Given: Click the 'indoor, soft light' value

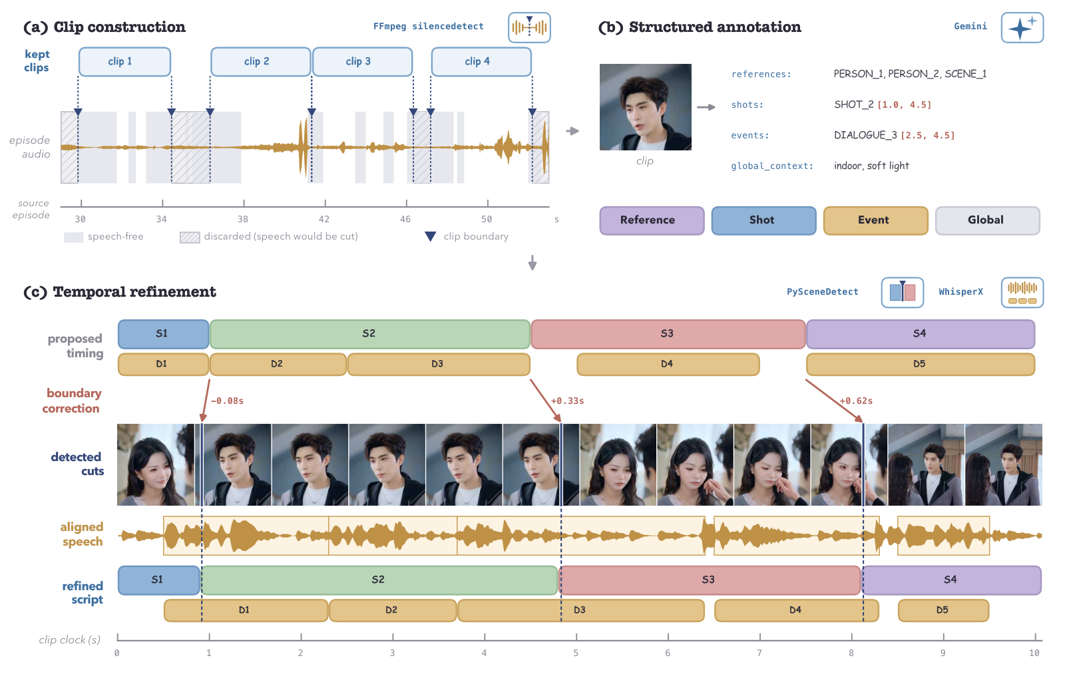Looking at the screenshot, I should (871, 166).
